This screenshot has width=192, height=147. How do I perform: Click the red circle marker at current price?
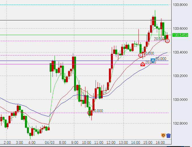click(x=167, y=41)
